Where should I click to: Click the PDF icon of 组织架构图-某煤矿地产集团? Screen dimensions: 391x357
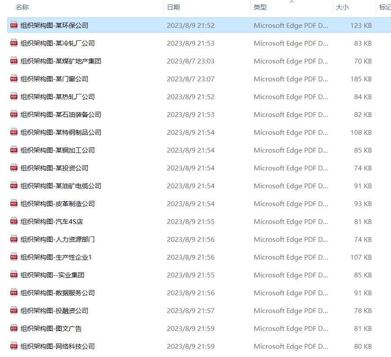14,61
